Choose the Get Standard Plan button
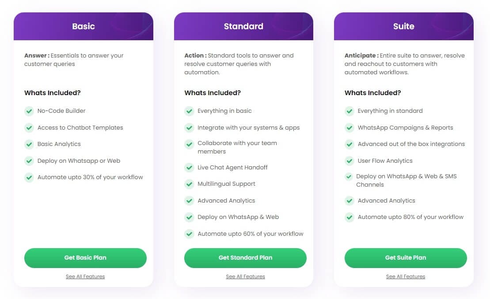Screen dimensions: 490x299 pos(245,258)
